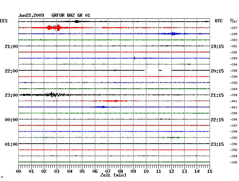This screenshot has width=239, height=181.
Task: Select minute tick label 05
Action: pos(82,171)
